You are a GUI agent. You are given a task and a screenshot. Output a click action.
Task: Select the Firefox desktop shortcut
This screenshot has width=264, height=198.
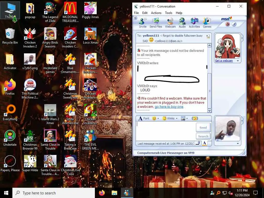tap(10, 87)
